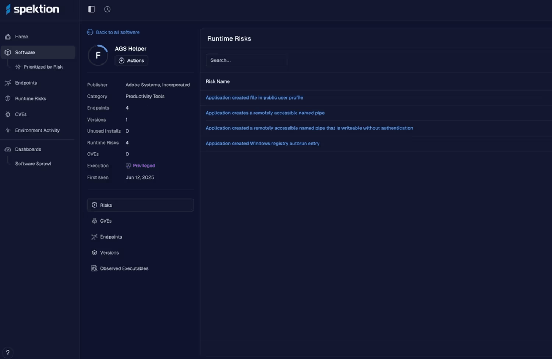Open the recent activity clock icon

[107, 9]
